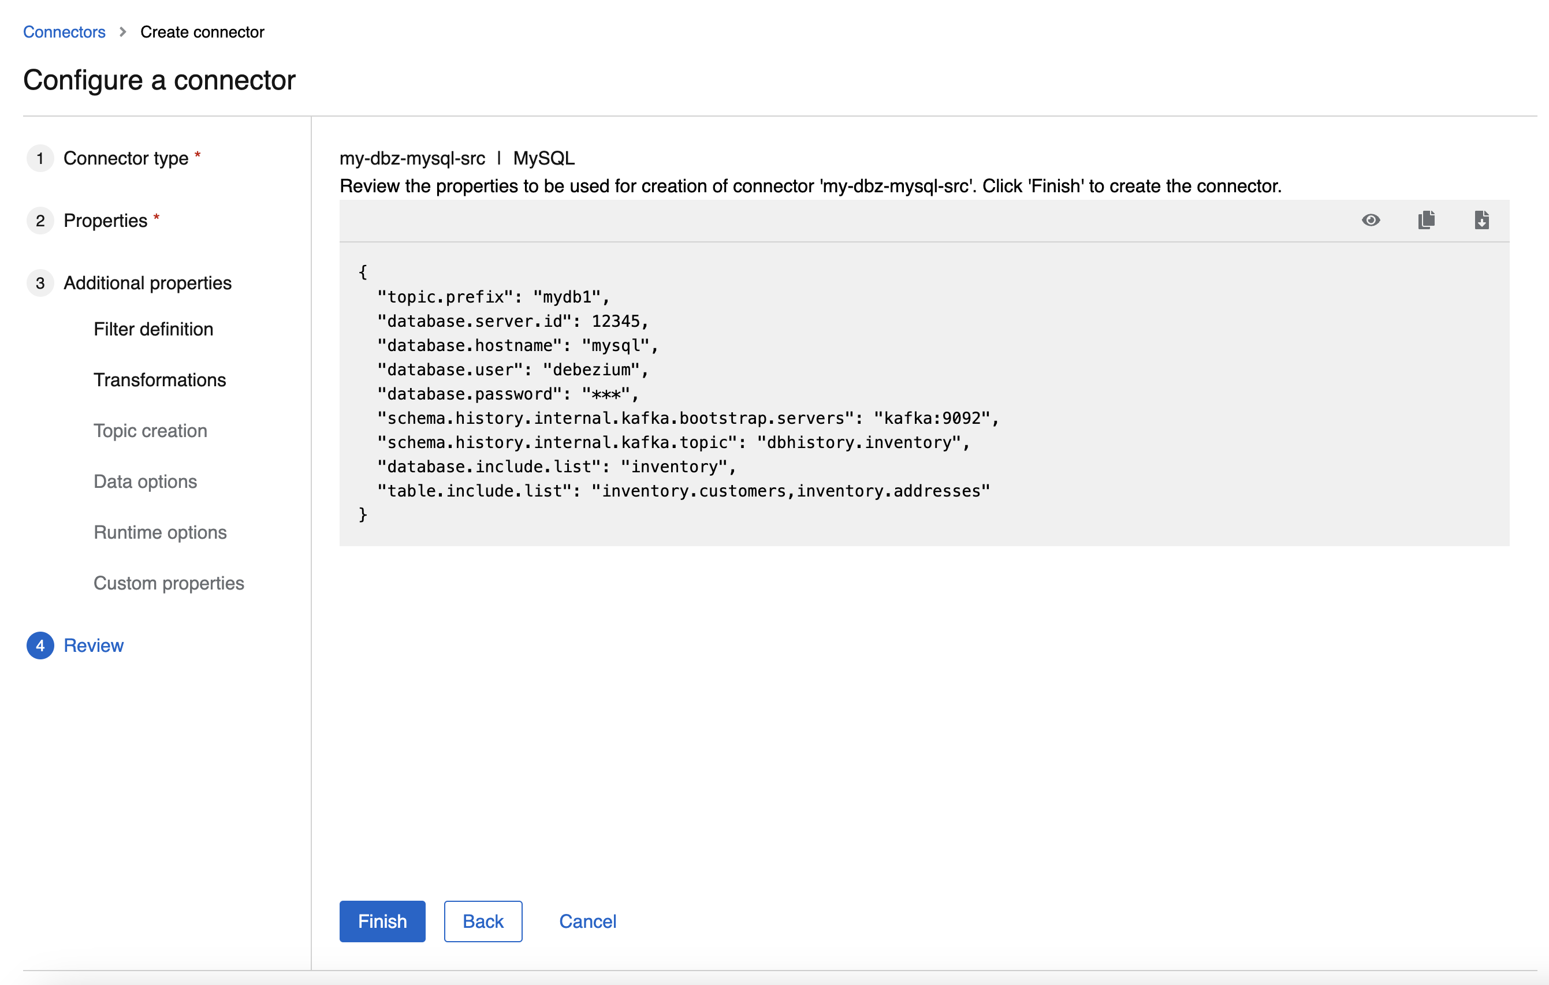Open Filter definition sub-step

click(153, 329)
